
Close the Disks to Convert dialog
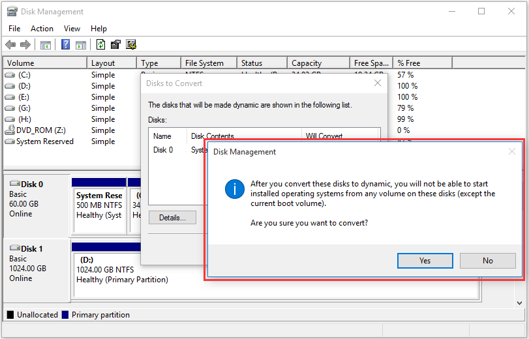pos(377,83)
